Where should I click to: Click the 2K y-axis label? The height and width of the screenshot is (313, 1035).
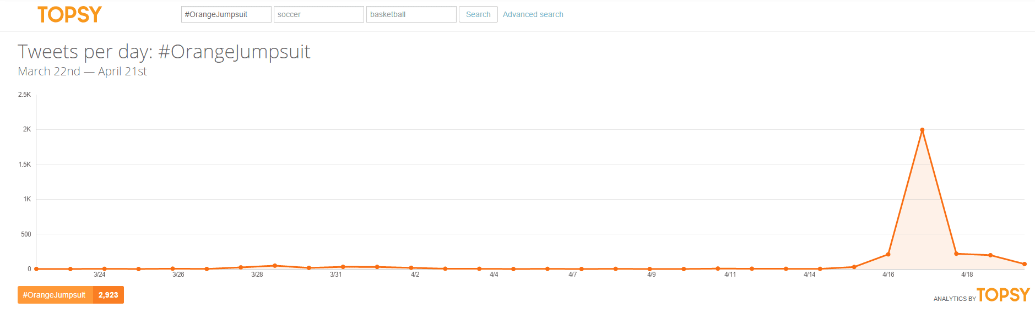coord(27,130)
